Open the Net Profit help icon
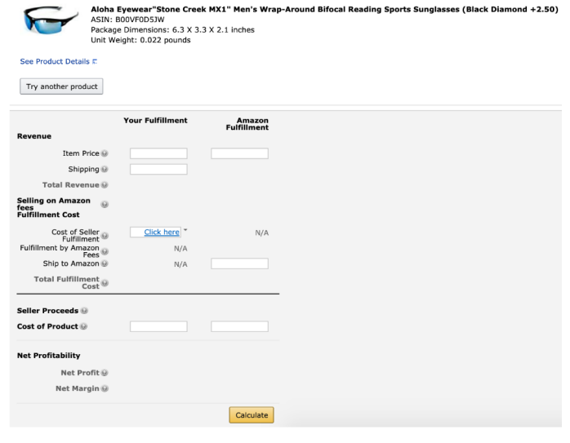570x443 pixels. click(105, 373)
